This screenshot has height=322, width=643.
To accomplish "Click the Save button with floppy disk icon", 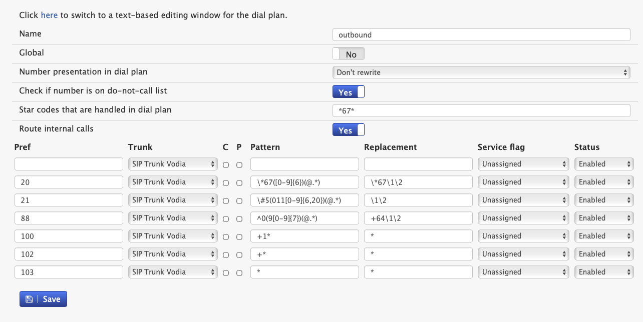I will [x=43, y=299].
